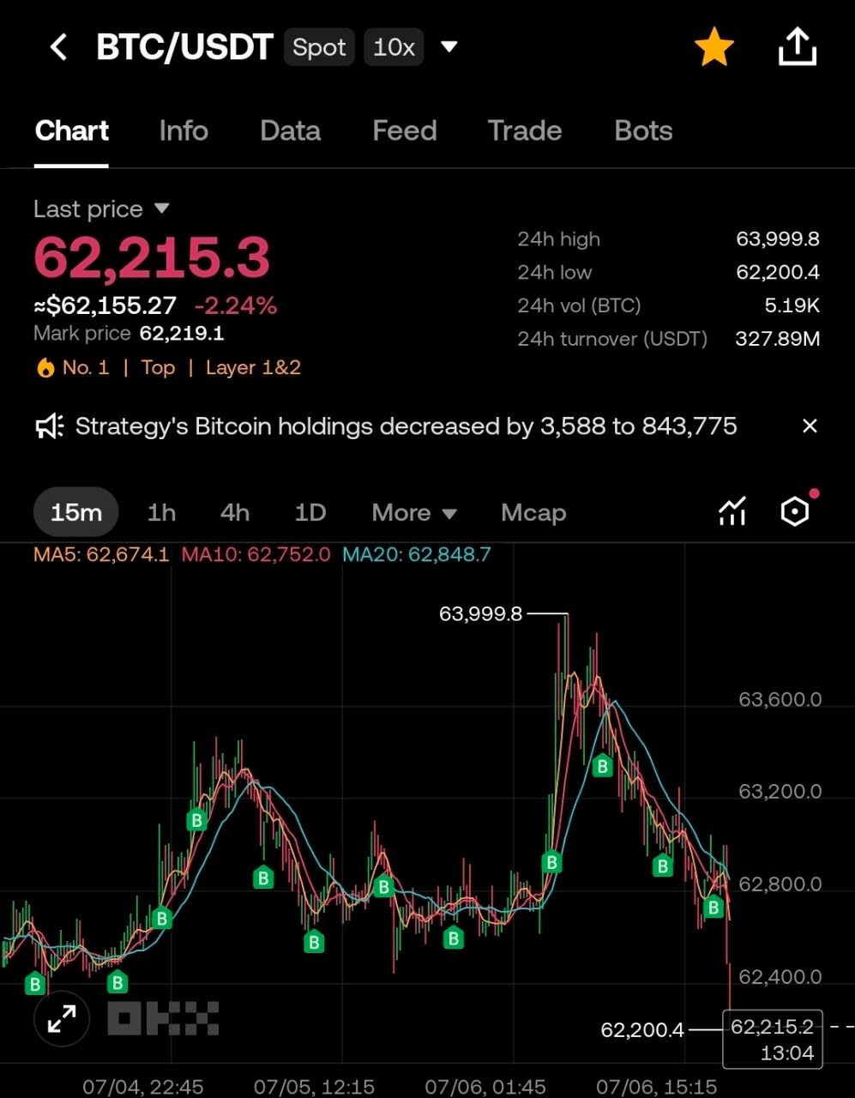Tap the Layer 1&2 category link

253,368
